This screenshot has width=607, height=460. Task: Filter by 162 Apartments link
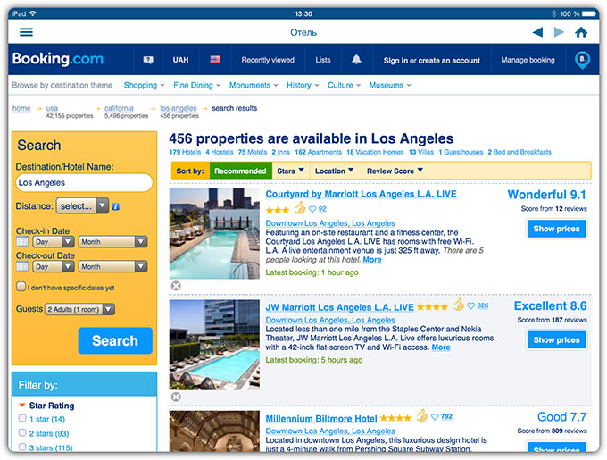click(318, 152)
